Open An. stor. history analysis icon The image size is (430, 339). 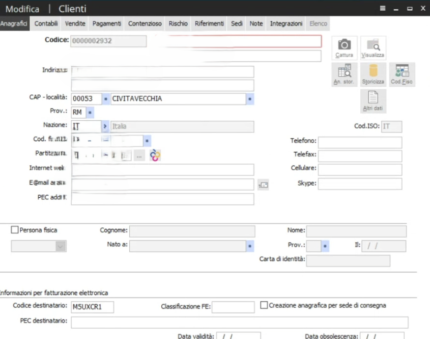tap(344, 74)
